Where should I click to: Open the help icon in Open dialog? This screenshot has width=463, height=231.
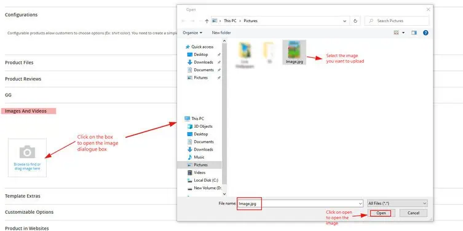(425, 33)
